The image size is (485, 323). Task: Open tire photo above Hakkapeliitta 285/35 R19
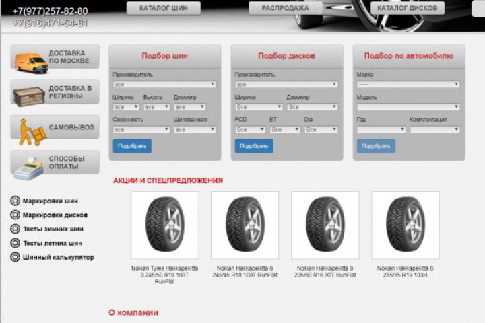406,225
